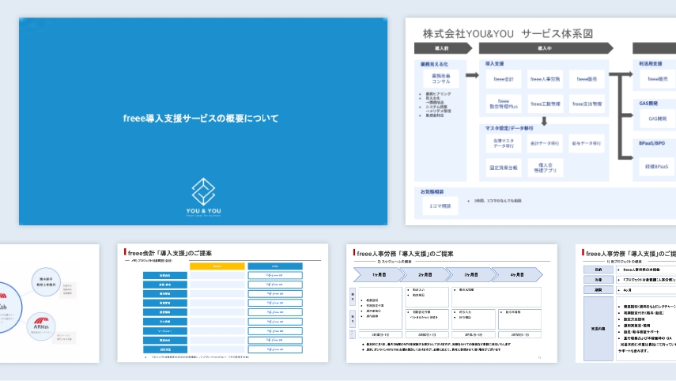Click the yellow column header in freee会計 slide
Image resolution: width=676 pixels, height=381 pixels.
coord(217,266)
